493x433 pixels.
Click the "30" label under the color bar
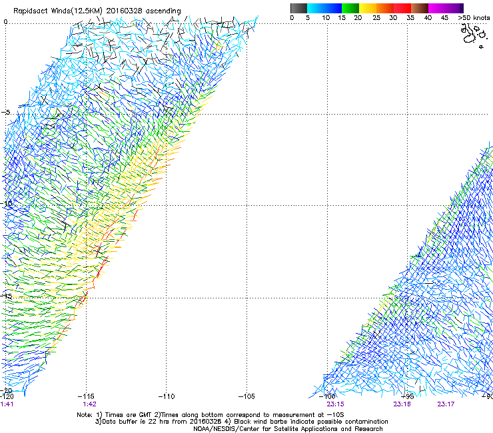coord(393,17)
